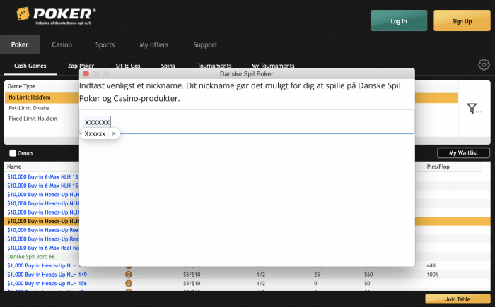
Task: Click the Sign Up button
Action: [462, 20]
